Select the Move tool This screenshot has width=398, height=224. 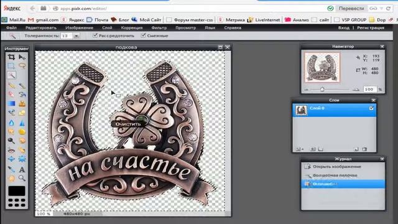tap(22, 57)
